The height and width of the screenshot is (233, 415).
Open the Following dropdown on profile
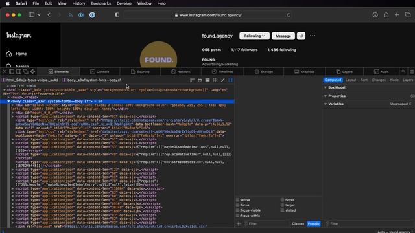254,36
